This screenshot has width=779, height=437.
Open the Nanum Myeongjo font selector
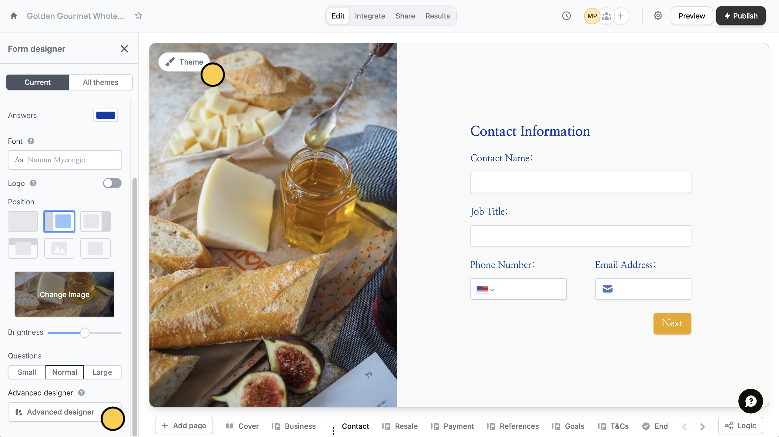65,160
